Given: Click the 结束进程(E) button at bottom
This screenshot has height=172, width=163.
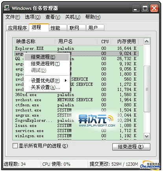Looking at the screenshot, I should tap(131, 147).
